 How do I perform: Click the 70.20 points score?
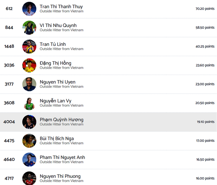click(205, 9)
